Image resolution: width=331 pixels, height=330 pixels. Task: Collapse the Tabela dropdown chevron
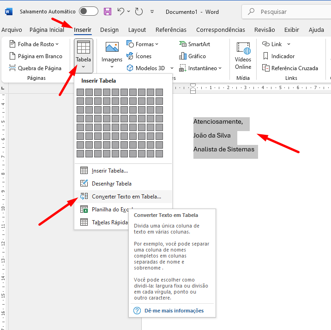click(84, 66)
